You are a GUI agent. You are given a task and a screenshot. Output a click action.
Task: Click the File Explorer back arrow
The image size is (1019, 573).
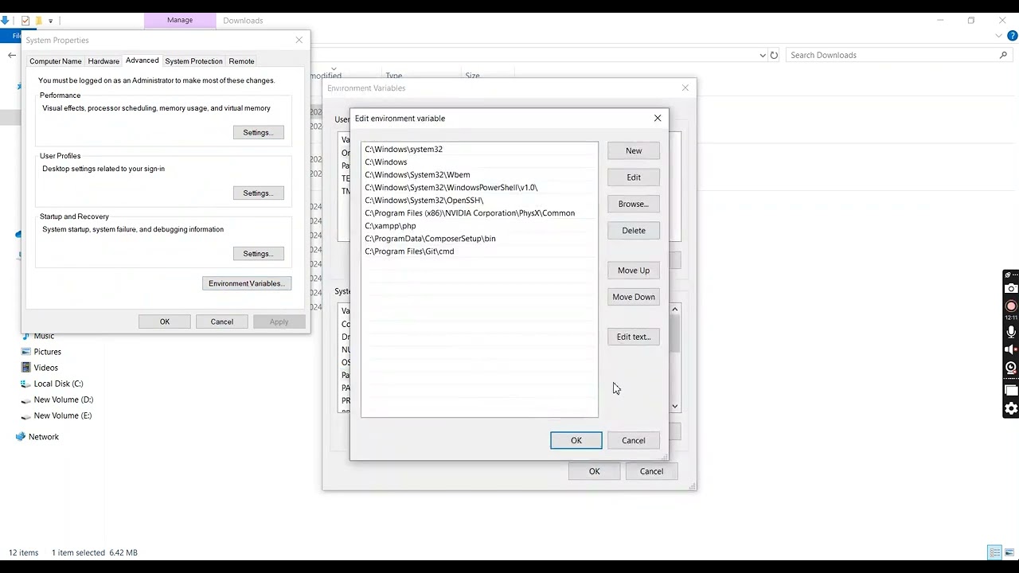pos(11,55)
